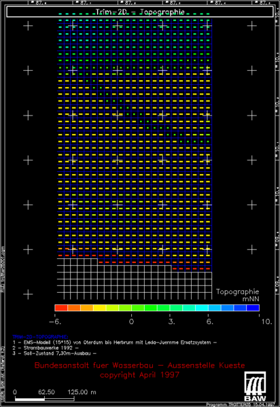
Task: Click the copyright April 1997 text
Action: tap(139, 375)
